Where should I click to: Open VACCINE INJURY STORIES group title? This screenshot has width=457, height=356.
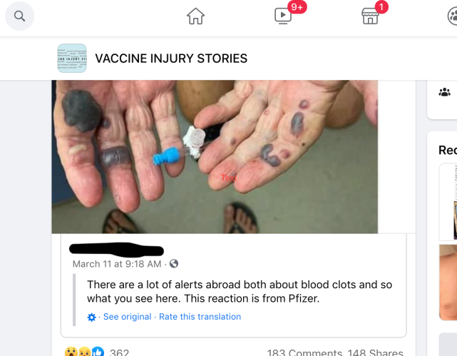click(171, 59)
